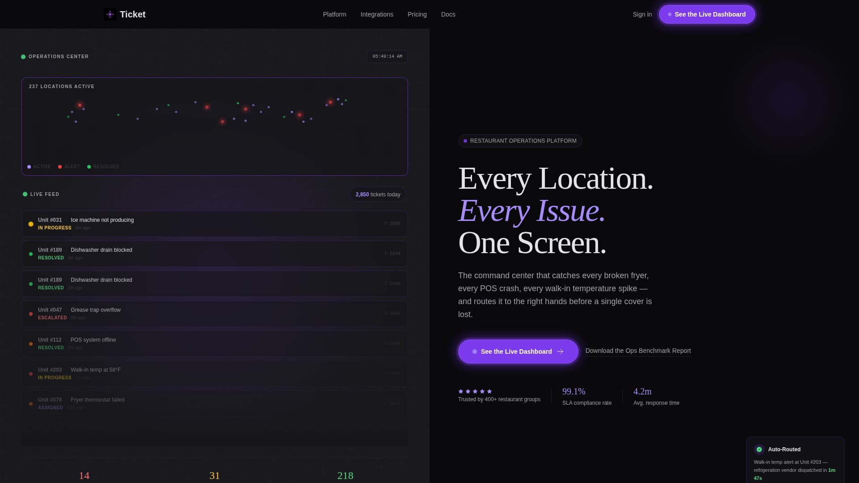Image resolution: width=859 pixels, height=483 pixels.
Task: Select the Grease trap overflow ticket
Action: tap(215, 314)
